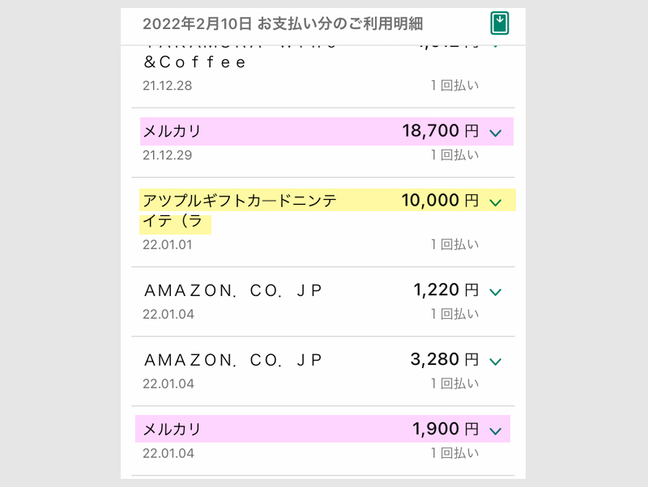The height and width of the screenshot is (487, 648).
Task: Click 1回払い next to the 18,700円 charge
Action: (x=457, y=155)
